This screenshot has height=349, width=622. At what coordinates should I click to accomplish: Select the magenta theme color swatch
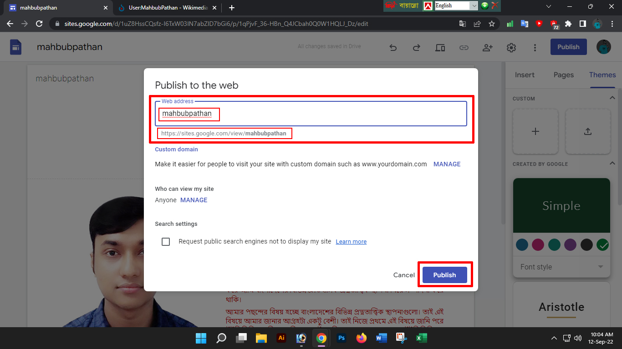click(538, 245)
